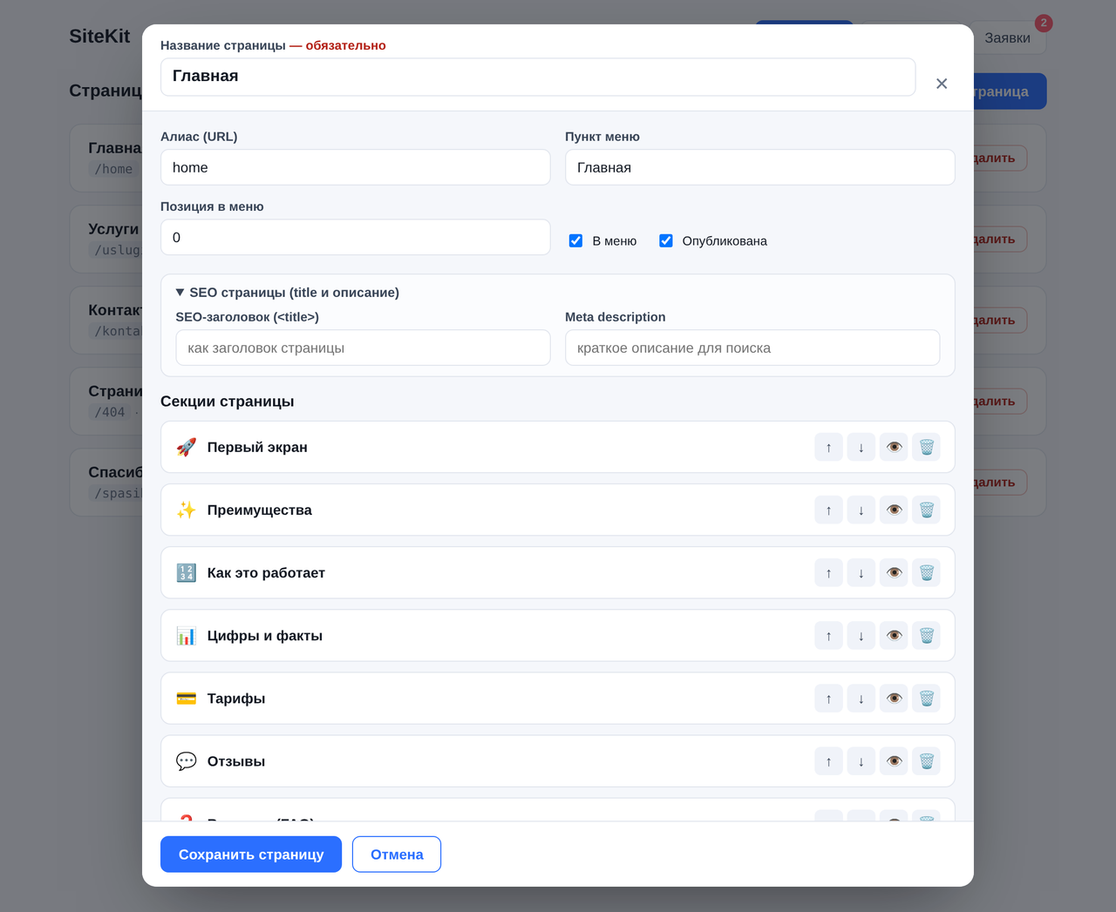Select the 'Тарифы' section name

coord(236,698)
